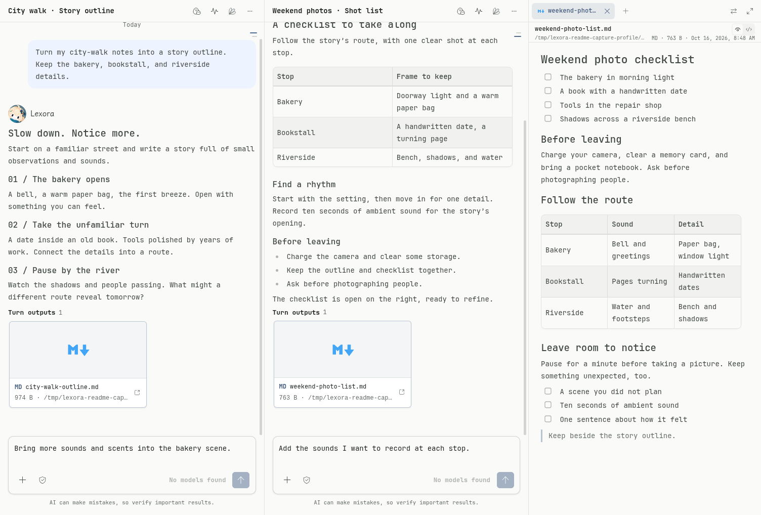The height and width of the screenshot is (515, 761).
Task: Open model picker in Weekend photos composer
Action: tap(462, 480)
